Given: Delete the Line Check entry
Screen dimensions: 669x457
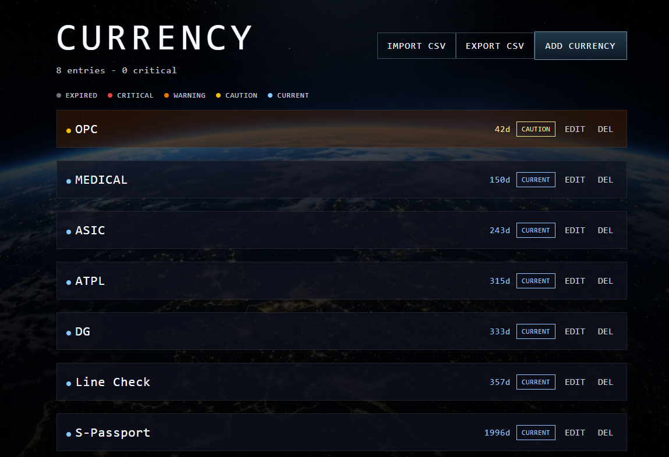Looking at the screenshot, I should (x=605, y=382).
